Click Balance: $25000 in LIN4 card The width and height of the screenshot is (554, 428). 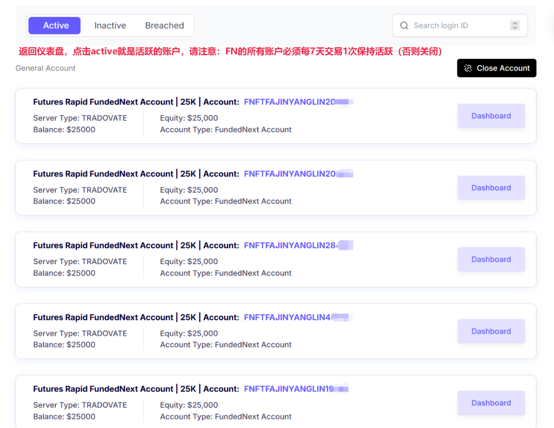pyautogui.click(x=64, y=345)
